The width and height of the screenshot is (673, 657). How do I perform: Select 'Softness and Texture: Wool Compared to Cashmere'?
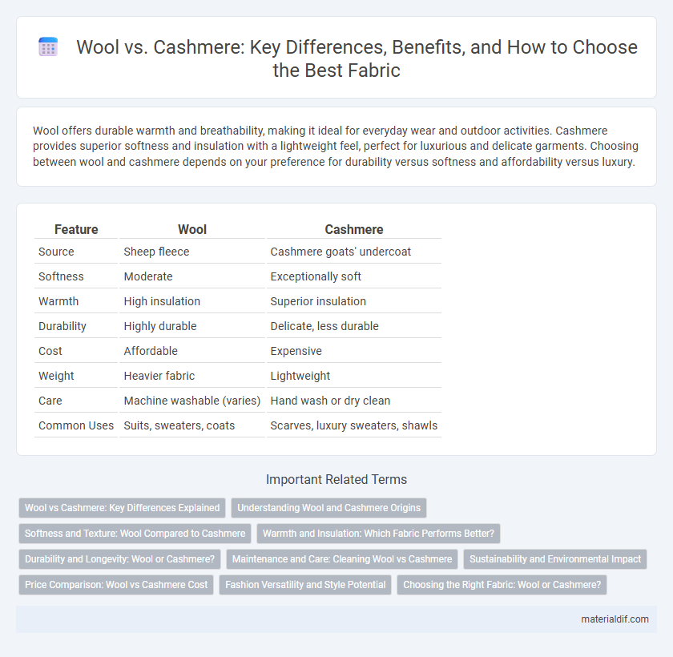coord(135,534)
